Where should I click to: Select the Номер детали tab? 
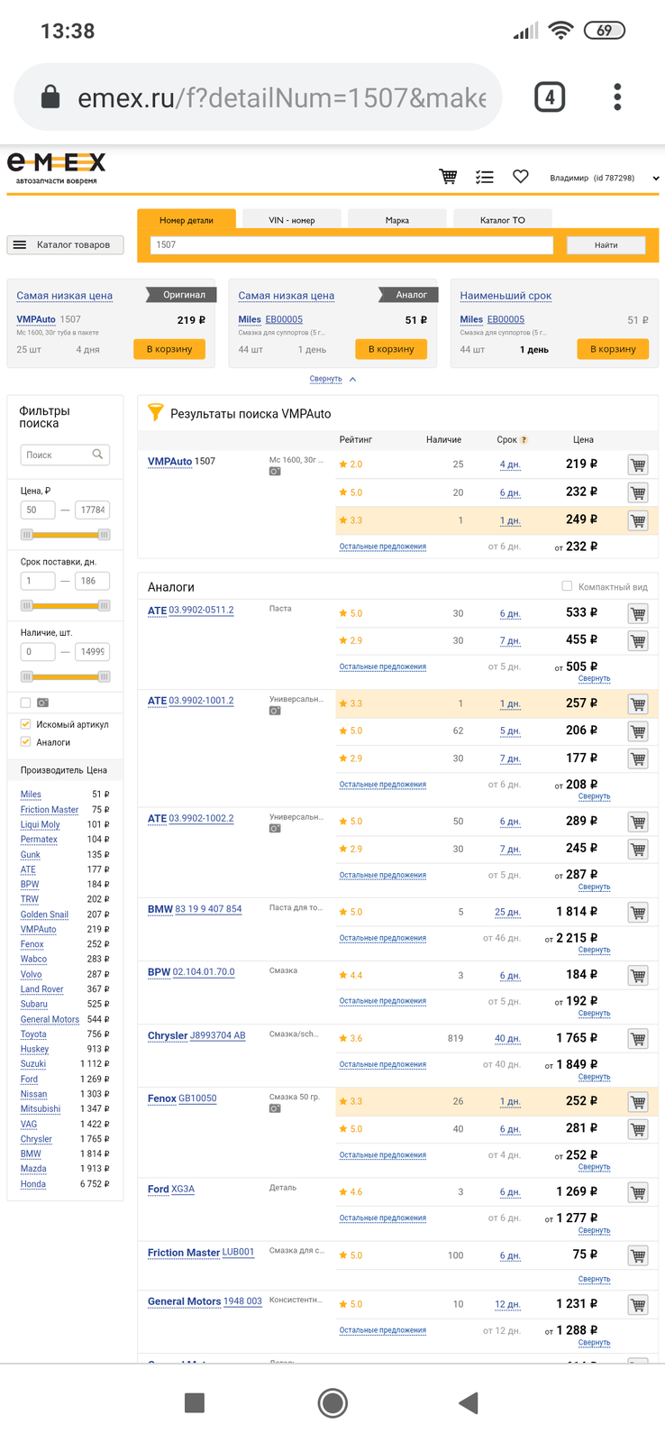(187, 219)
